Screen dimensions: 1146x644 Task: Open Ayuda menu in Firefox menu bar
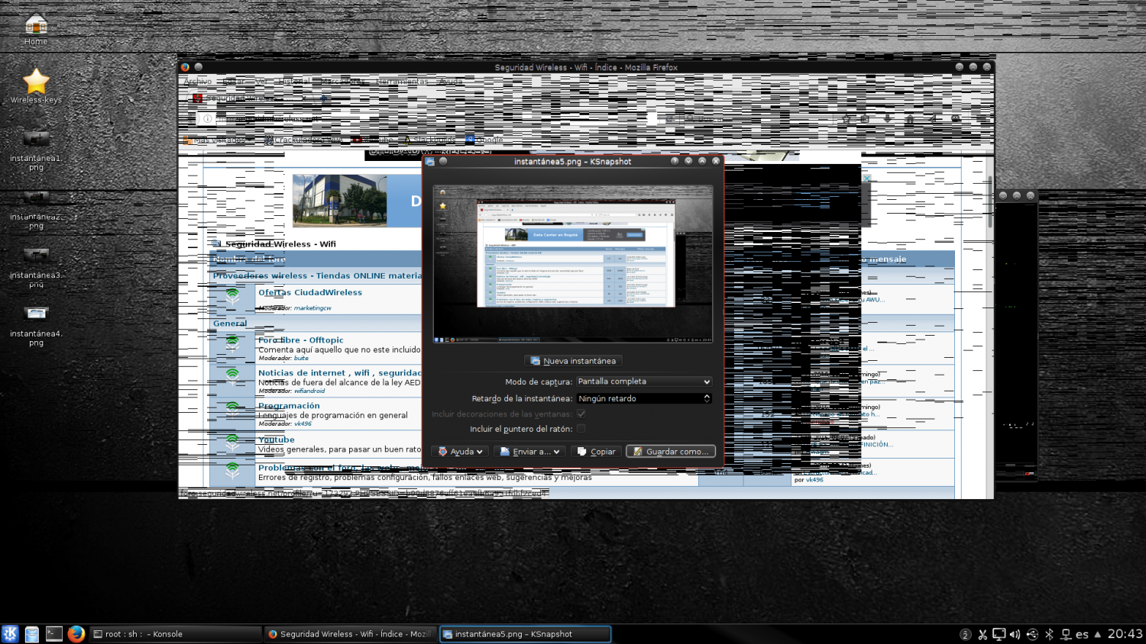point(450,82)
